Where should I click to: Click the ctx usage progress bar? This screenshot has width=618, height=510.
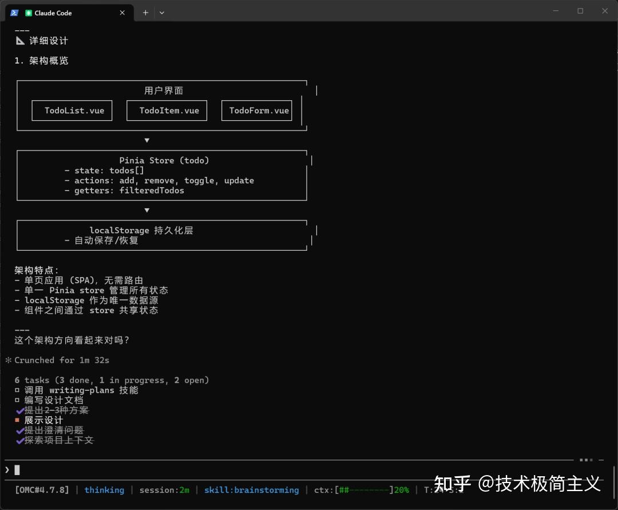click(364, 490)
